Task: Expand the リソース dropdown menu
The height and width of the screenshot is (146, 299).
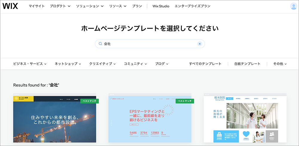Action: [118, 6]
